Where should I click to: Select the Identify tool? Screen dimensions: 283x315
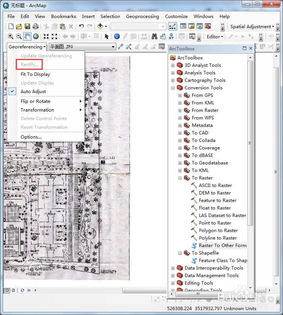pyautogui.click(x=117, y=36)
